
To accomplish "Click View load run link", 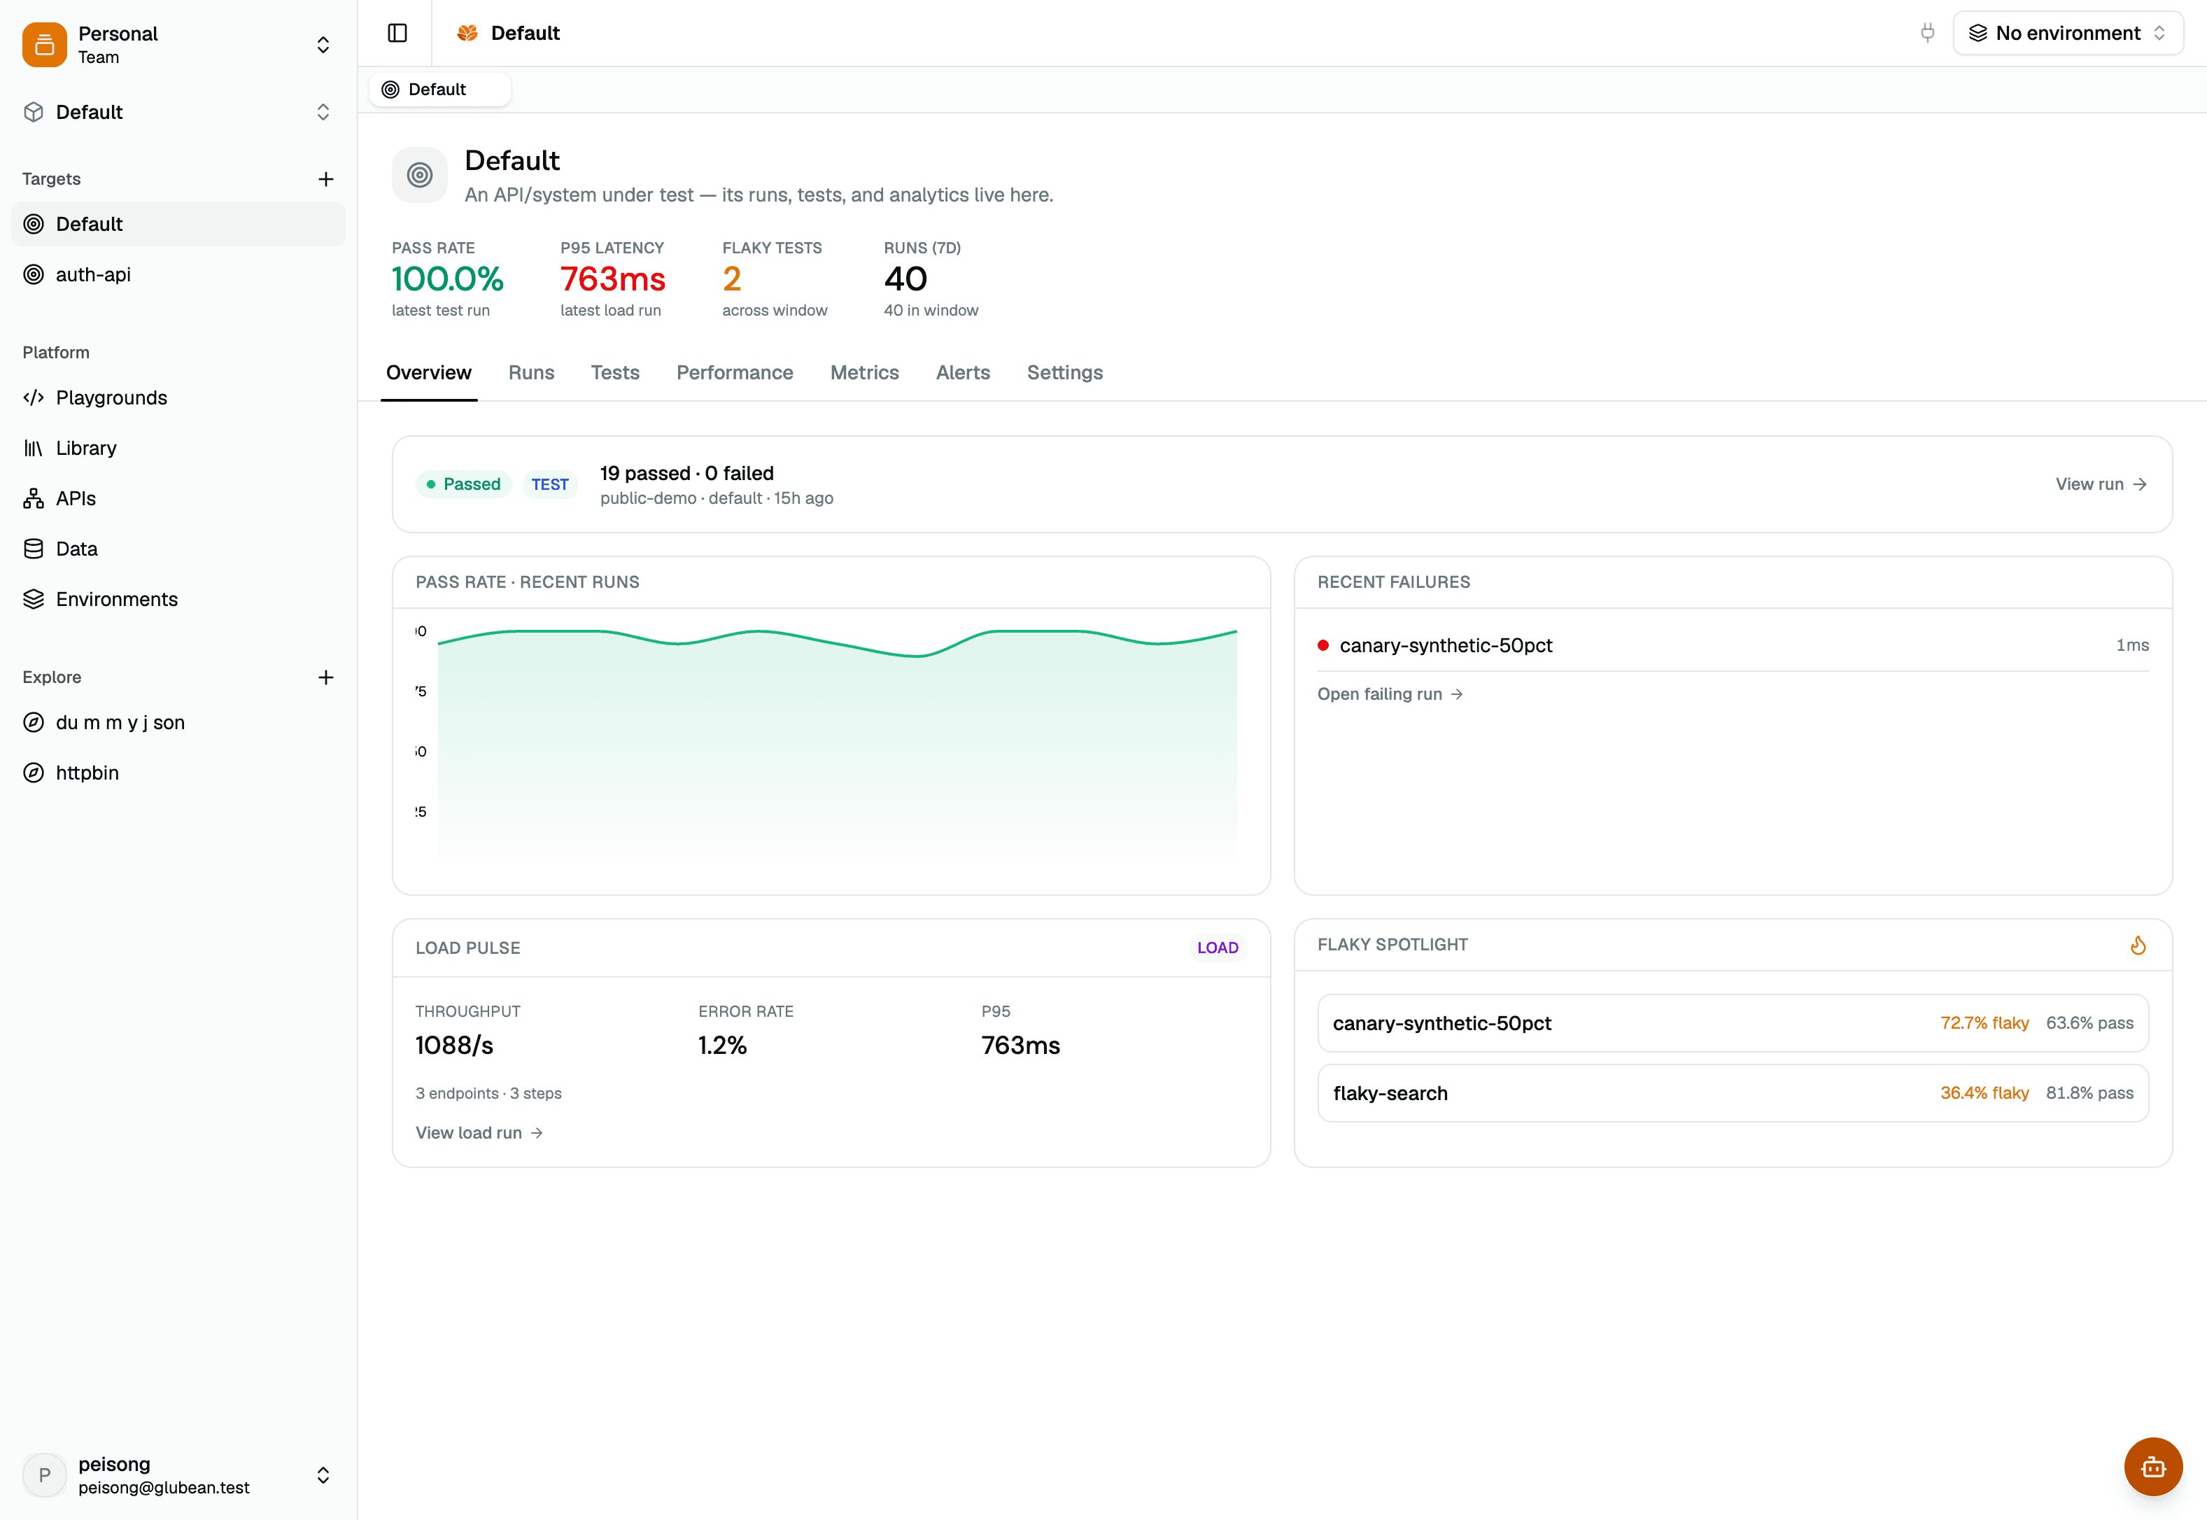I will pyautogui.click(x=480, y=1132).
